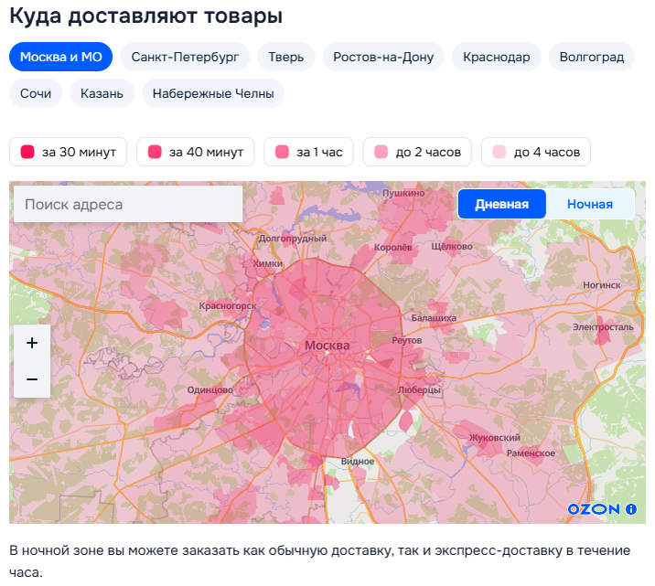Focus the Поиск адреса search field

(x=128, y=204)
